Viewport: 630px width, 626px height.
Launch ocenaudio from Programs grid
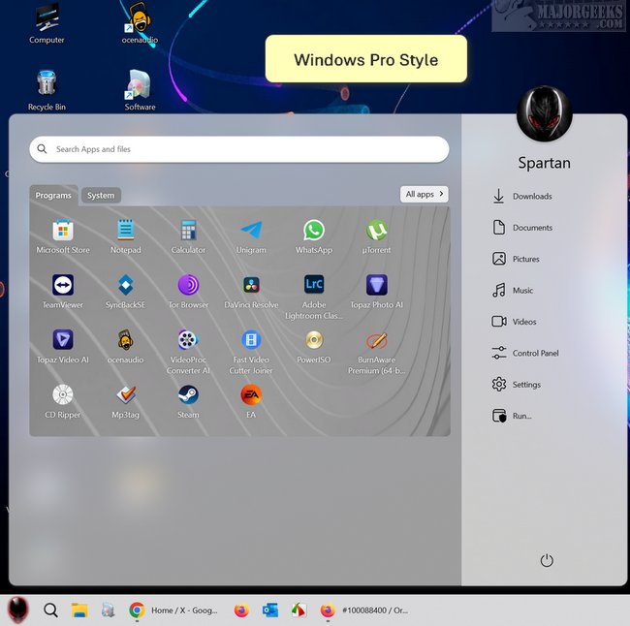click(125, 347)
